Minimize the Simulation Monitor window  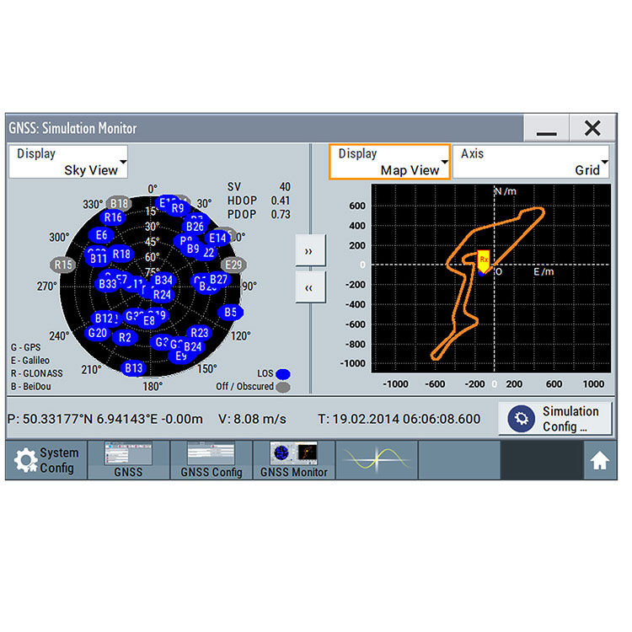click(x=546, y=128)
